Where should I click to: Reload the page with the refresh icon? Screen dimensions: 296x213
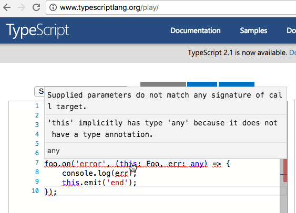coord(36,7)
